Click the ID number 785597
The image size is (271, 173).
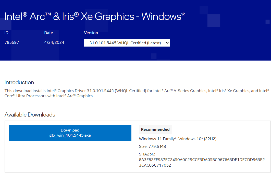click(x=12, y=42)
